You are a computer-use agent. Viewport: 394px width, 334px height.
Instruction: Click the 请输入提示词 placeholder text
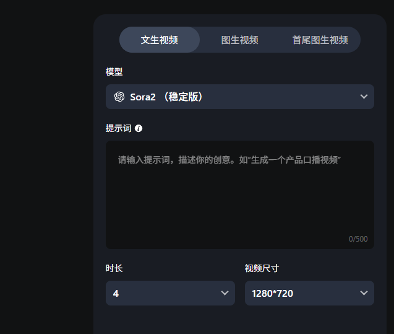click(x=229, y=160)
